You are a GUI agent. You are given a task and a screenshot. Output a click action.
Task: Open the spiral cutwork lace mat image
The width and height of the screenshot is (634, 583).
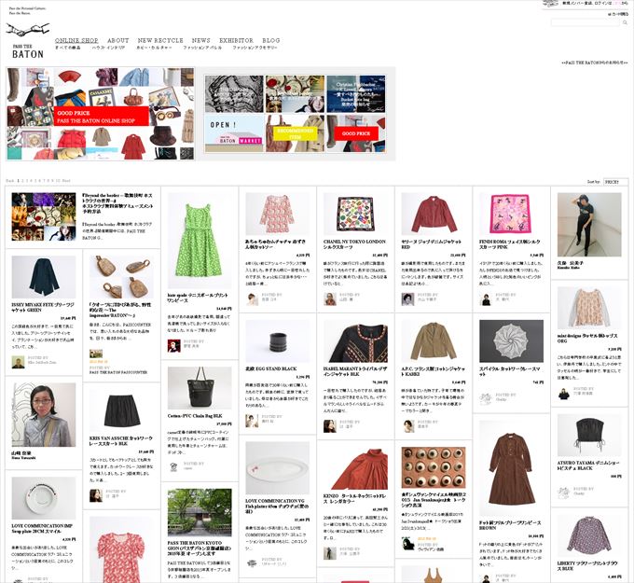tap(511, 341)
